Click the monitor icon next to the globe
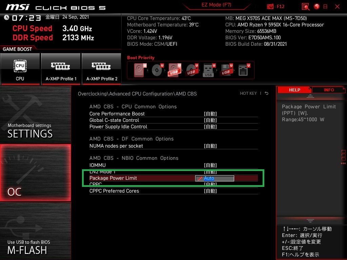 pyautogui.click(x=325, y=7)
